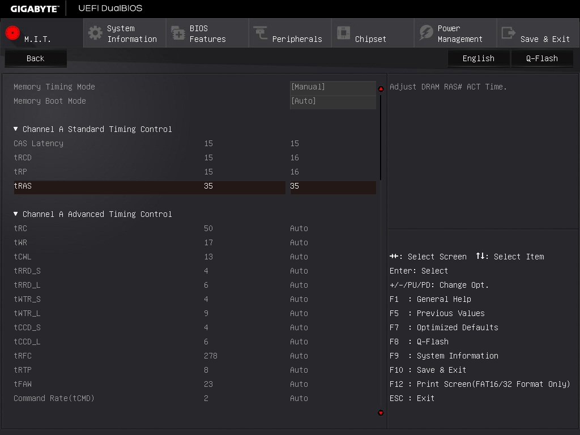Switch to the M.I.T. tab

(x=42, y=33)
